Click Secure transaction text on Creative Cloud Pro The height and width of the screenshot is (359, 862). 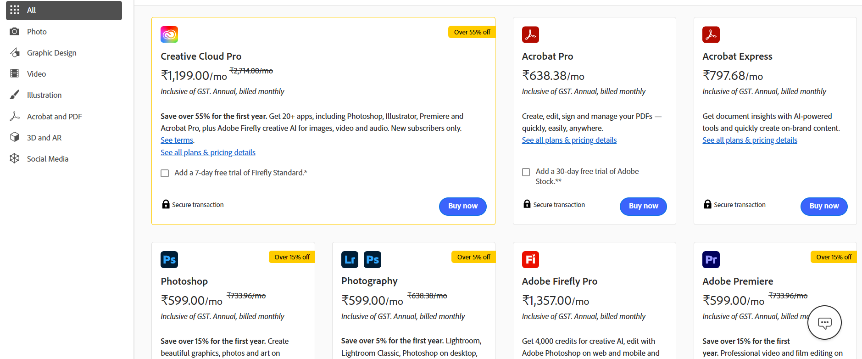click(198, 205)
